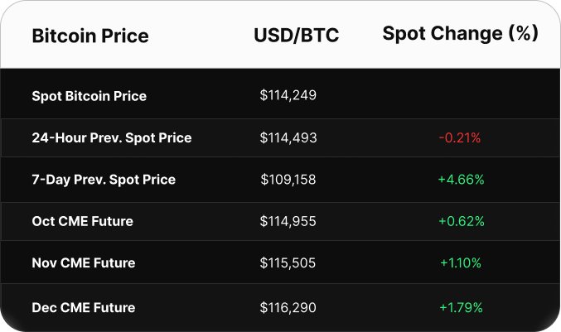
Task: Click the $115,505 futures price
Action: pyautogui.click(x=288, y=262)
